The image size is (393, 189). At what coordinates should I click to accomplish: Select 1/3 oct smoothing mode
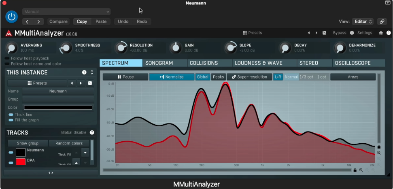coord(306,77)
